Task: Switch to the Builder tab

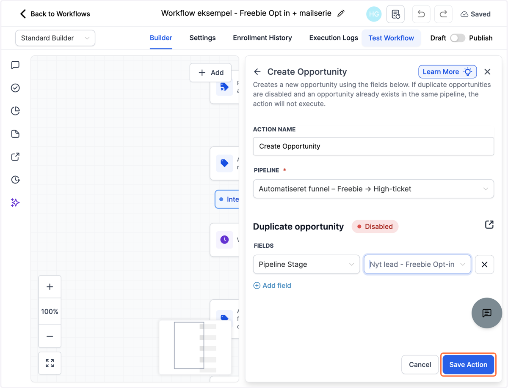Action: point(161,38)
